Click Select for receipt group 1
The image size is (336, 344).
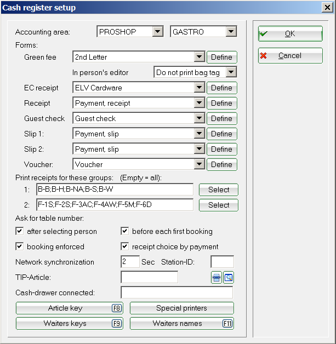coord(219,190)
